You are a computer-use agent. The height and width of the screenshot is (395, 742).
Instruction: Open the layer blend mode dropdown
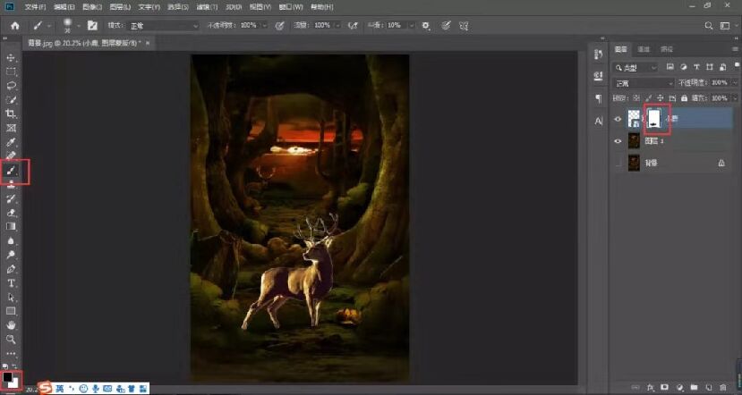pos(644,83)
